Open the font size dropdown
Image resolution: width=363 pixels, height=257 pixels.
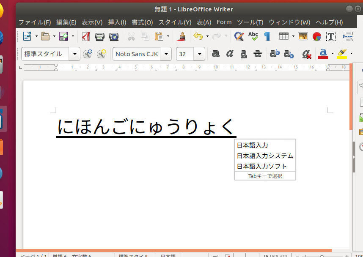pyautogui.click(x=200, y=54)
